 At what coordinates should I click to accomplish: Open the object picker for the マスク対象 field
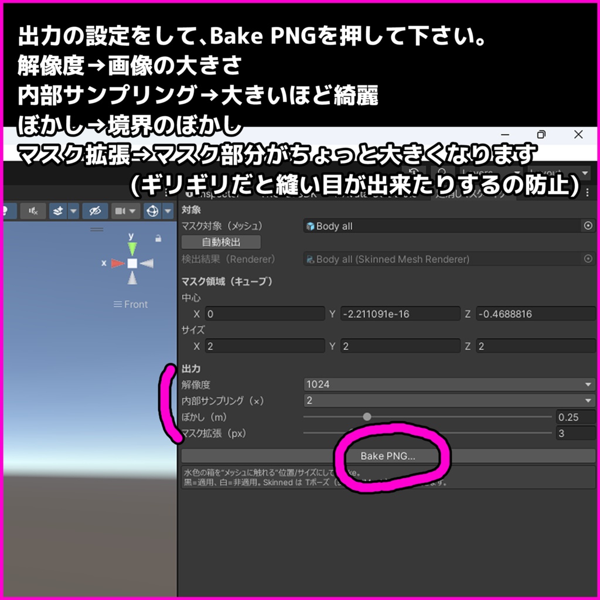tap(588, 226)
